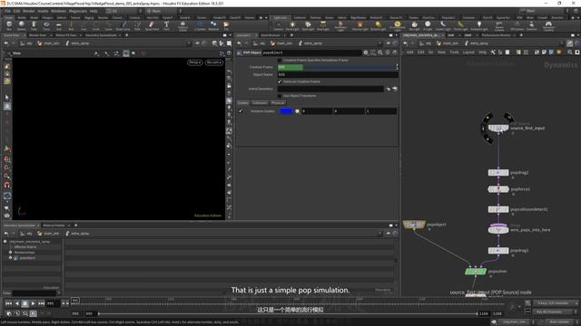
Task: Select the Spray Paint shelf tool
Action: pyautogui.click(x=152, y=25)
